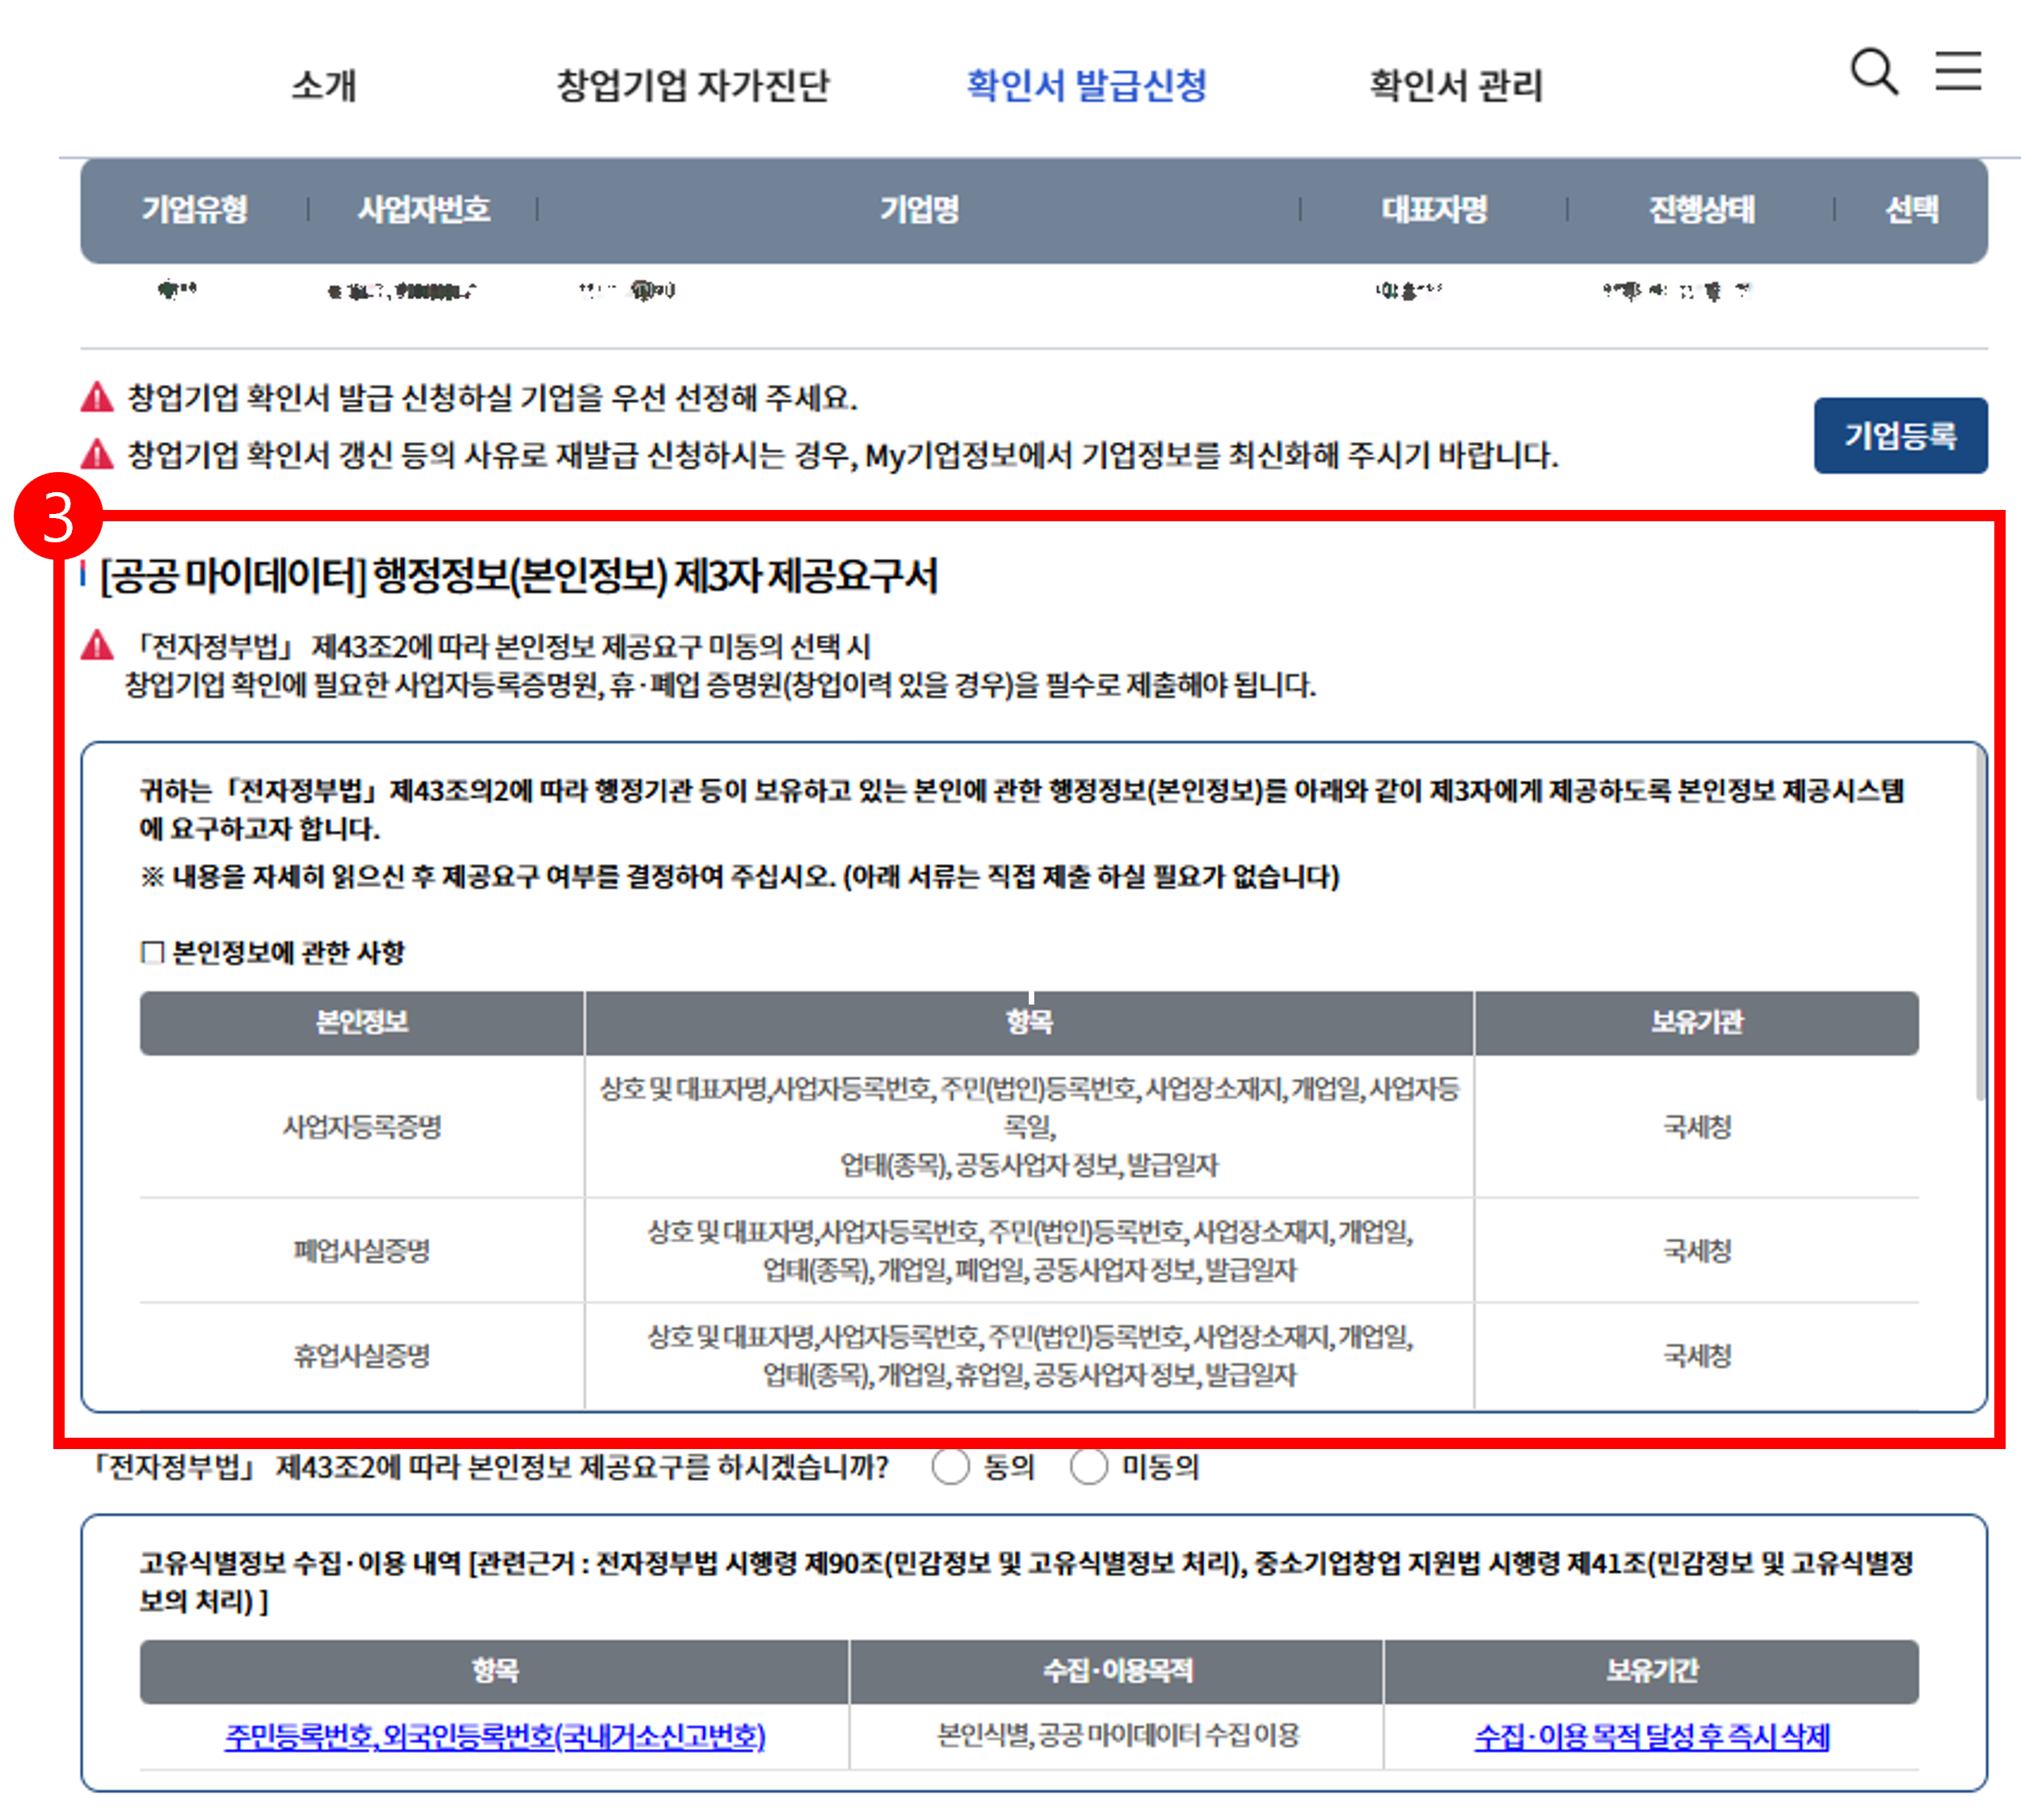
Task: Select the 미동의 radio button
Action: (1088, 1467)
